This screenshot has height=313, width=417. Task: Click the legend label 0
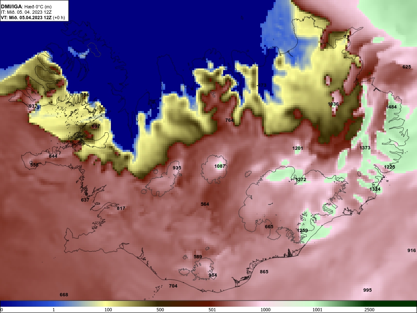coord(1,310)
